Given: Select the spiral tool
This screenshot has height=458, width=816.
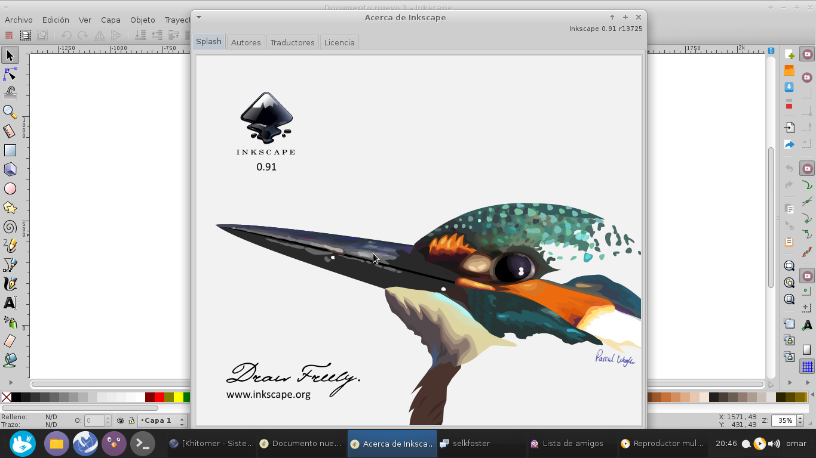Looking at the screenshot, I should click(x=10, y=227).
